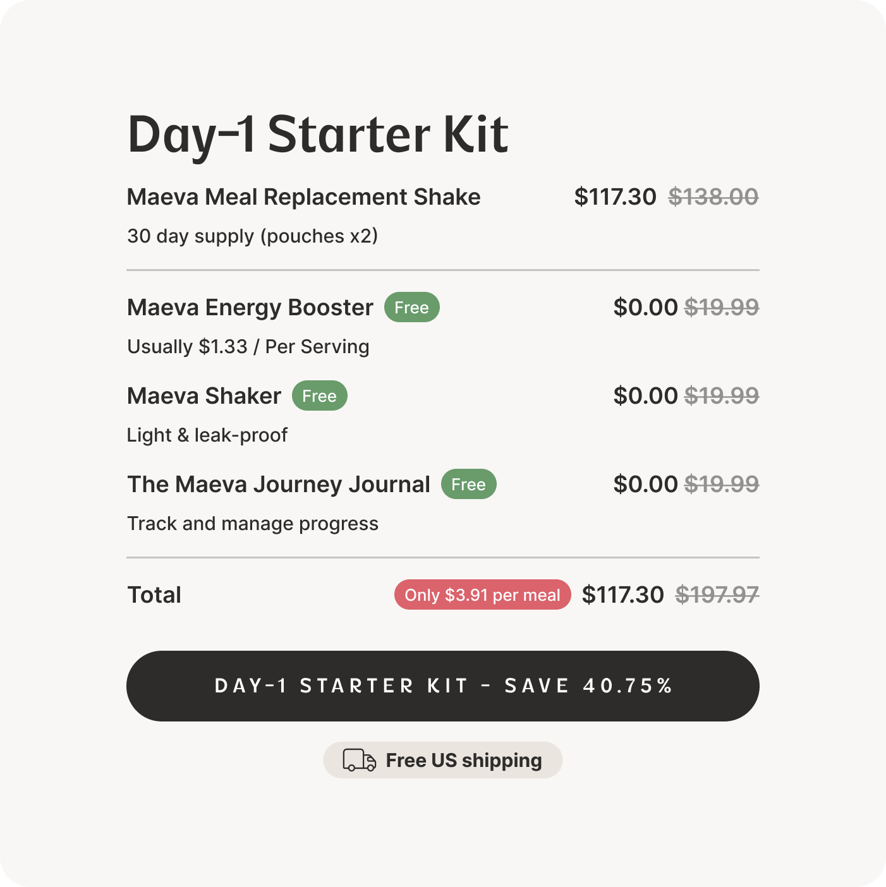Select the Maeva Energy Booster line item

coord(249,307)
